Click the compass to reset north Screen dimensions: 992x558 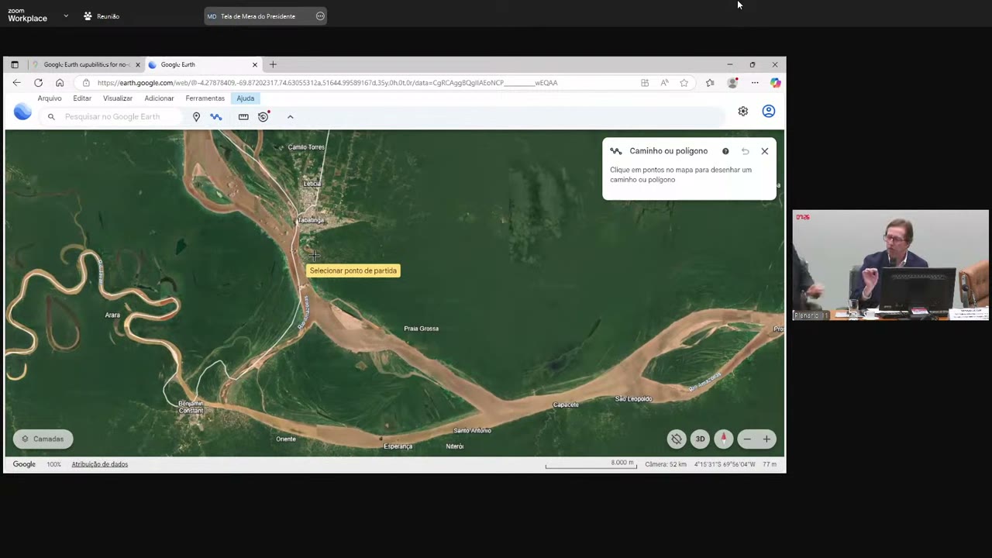(x=723, y=439)
